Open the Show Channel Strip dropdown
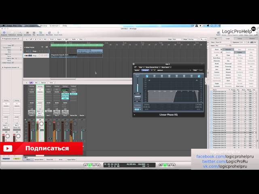Viewport: 259px width, 194px height. [x=153, y=67]
